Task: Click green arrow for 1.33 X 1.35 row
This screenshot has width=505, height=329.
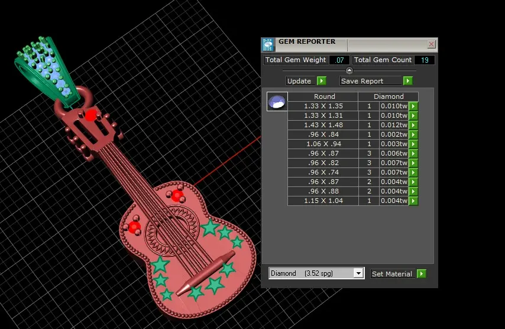Action: coord(413,106)
